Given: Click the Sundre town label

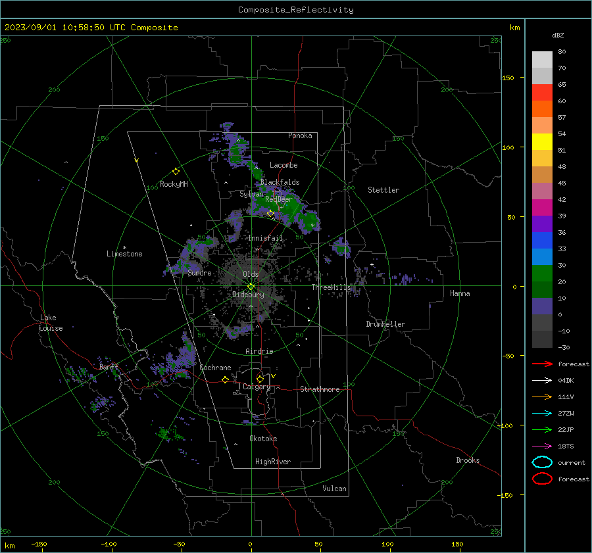Looking at the screenshot, I should click(x=199, y=273).
